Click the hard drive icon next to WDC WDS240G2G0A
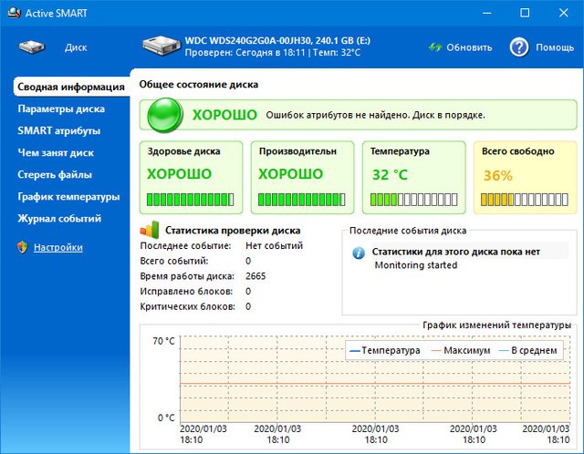This screenshot has width=584, height=454. [162, 47]
